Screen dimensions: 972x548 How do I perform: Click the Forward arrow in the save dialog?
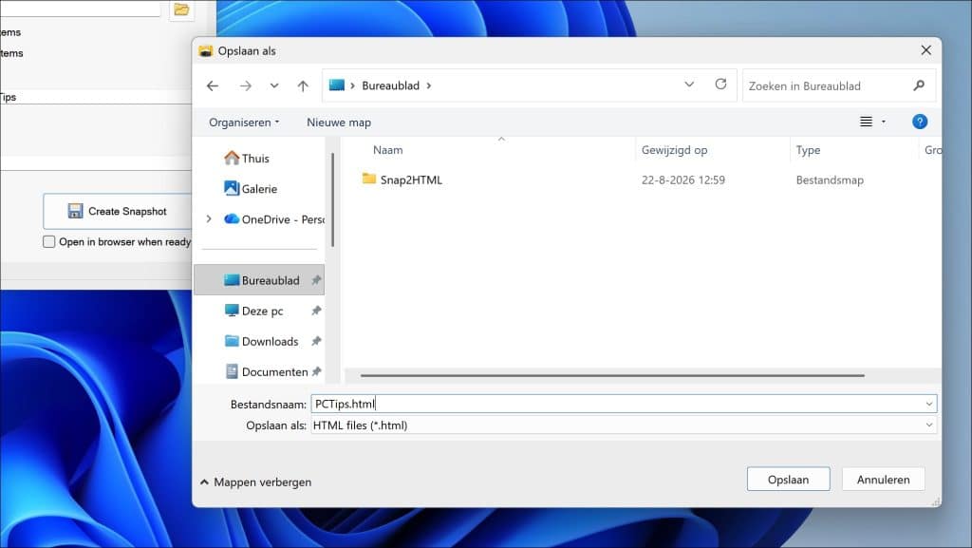[x=246, y=85]
